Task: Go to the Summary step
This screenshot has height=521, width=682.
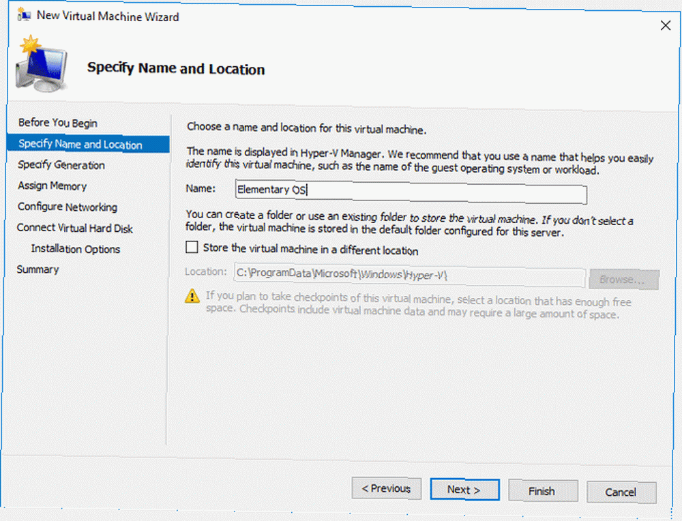Action: point(38,269)
